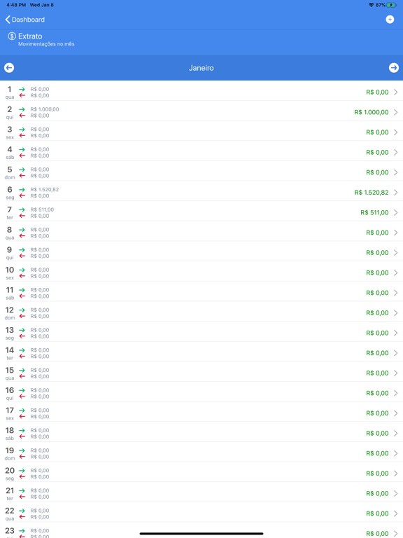Tap green income arrow for day 6

click(x=22, y=190)
